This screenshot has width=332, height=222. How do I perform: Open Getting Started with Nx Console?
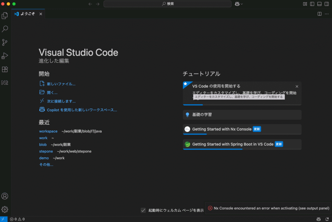coord(242,129)
